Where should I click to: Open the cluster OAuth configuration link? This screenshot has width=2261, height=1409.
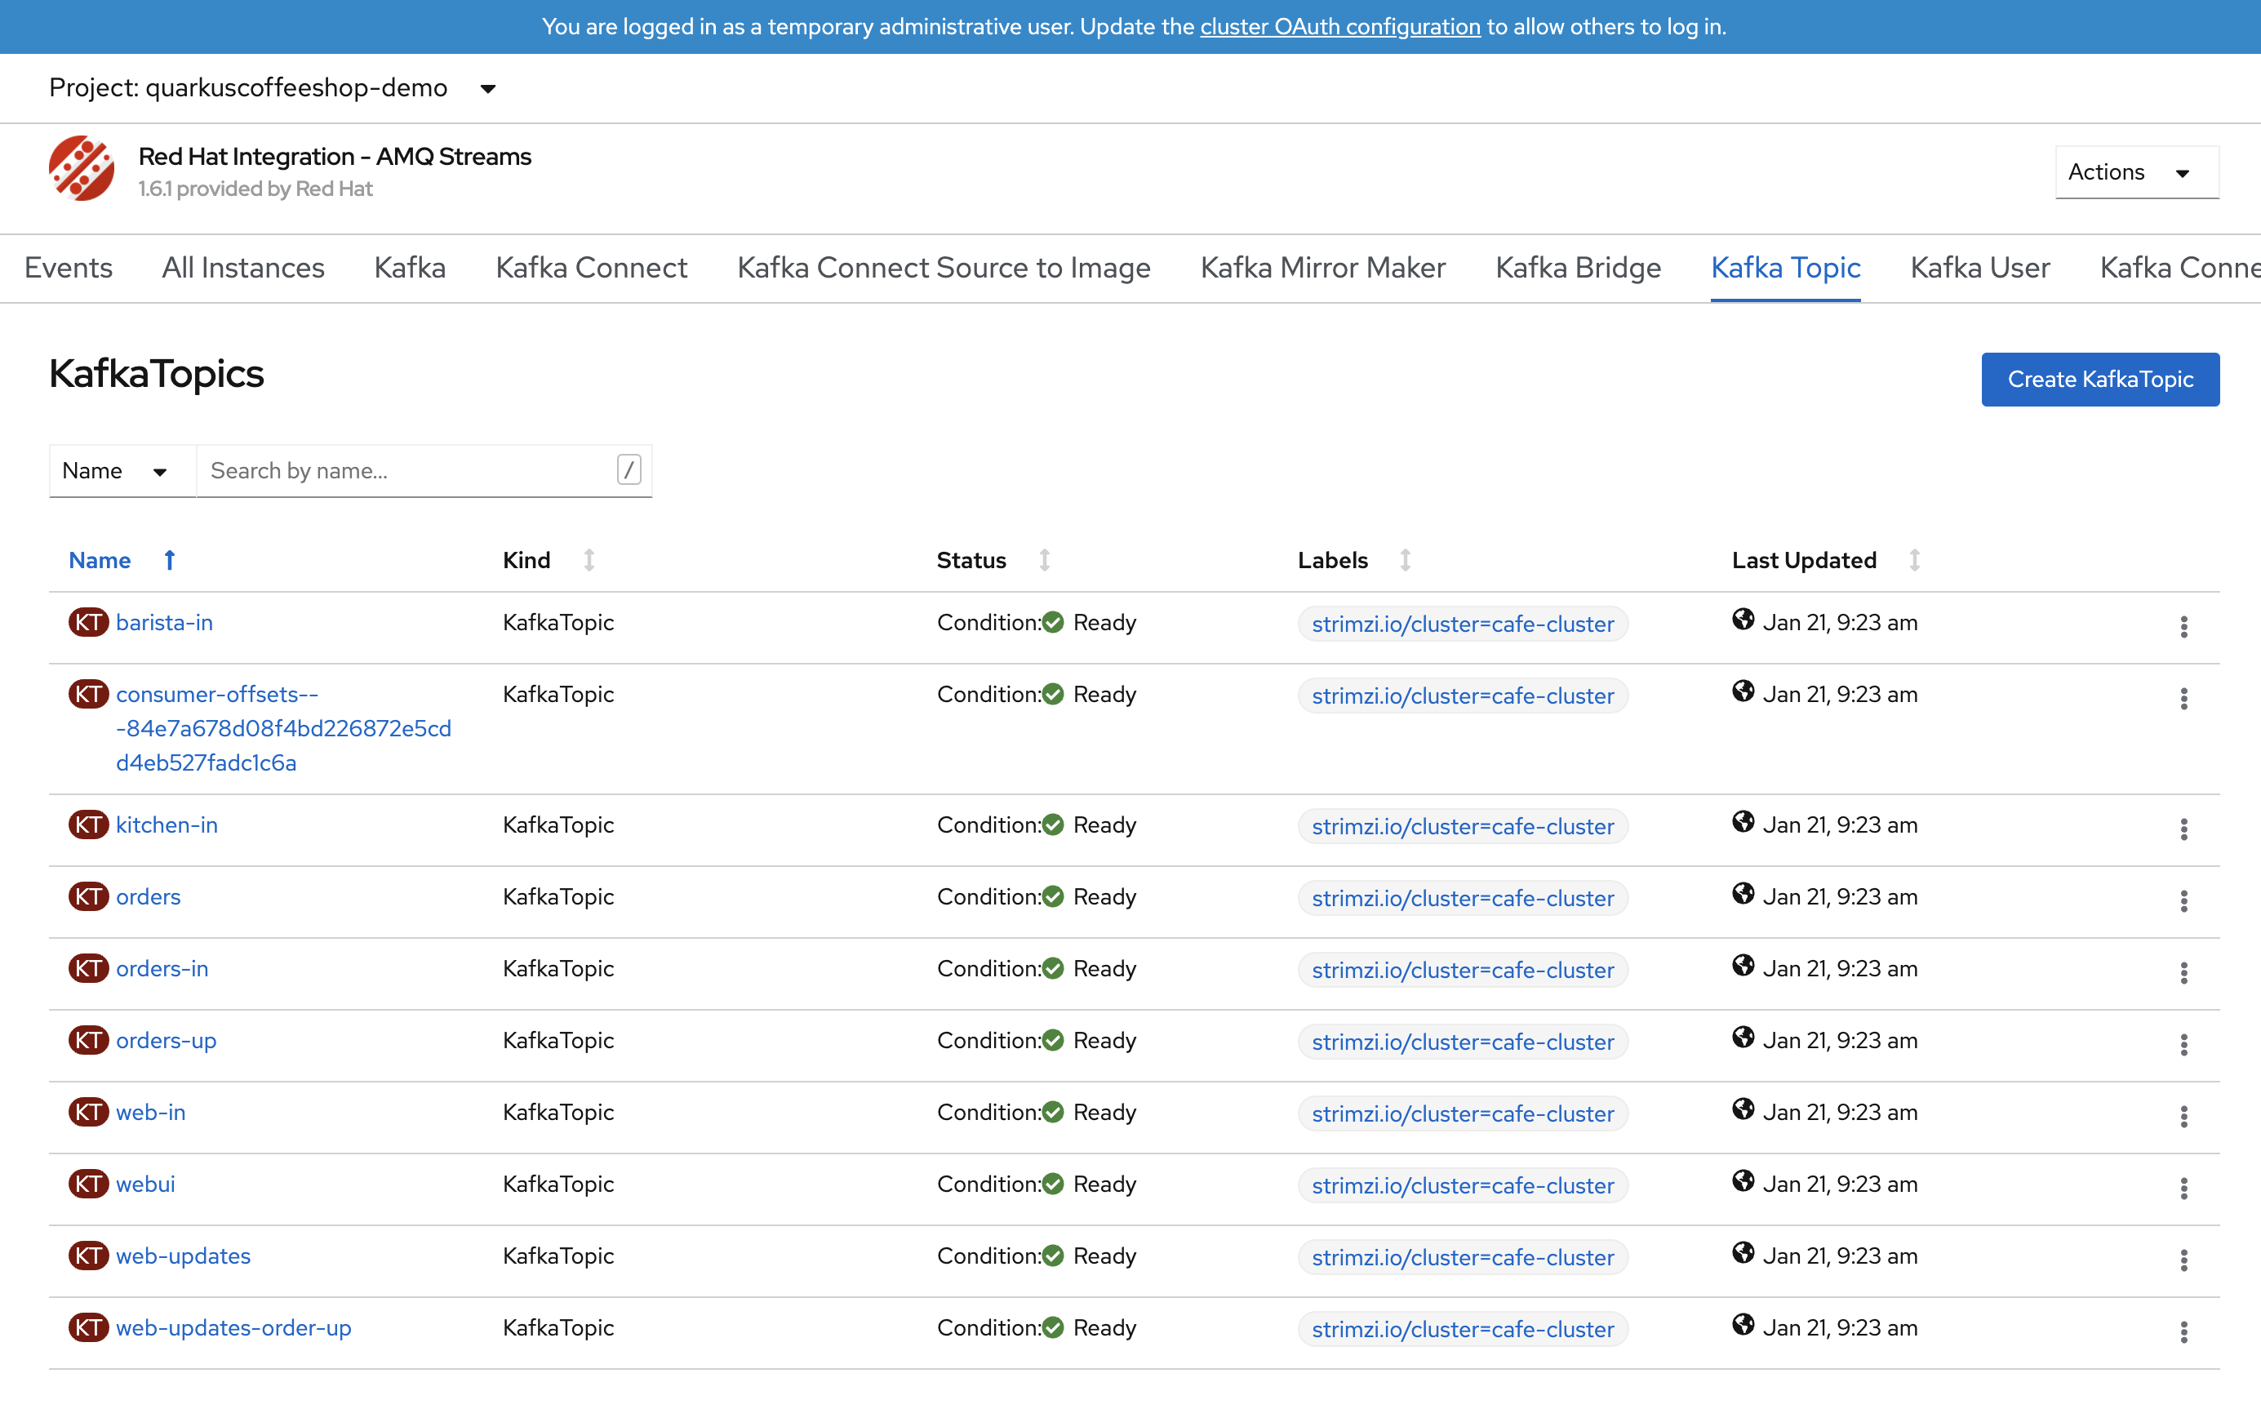(1339, 26)
